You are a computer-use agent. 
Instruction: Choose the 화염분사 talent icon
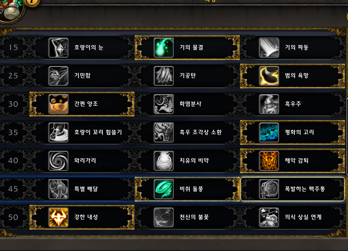coord(164,104)
